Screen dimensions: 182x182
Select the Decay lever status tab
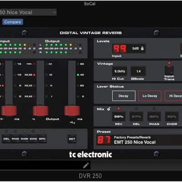124,96
